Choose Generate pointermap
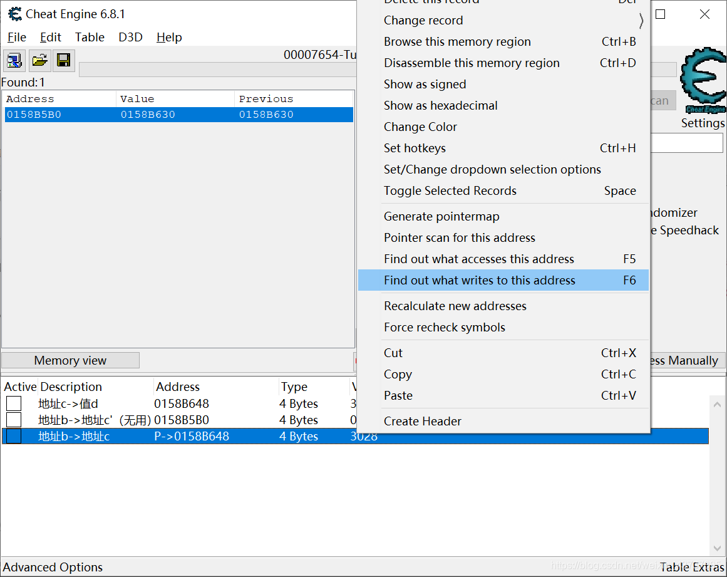The height and width of the screenshot is (577, 727). click(x=503, y=217)
